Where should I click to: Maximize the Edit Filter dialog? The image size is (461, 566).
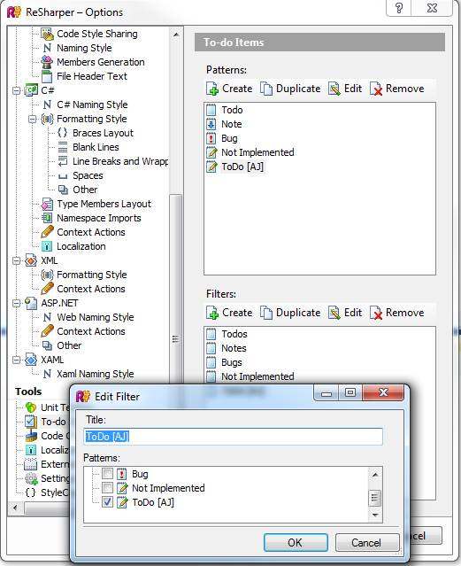(x=350, y=392)
